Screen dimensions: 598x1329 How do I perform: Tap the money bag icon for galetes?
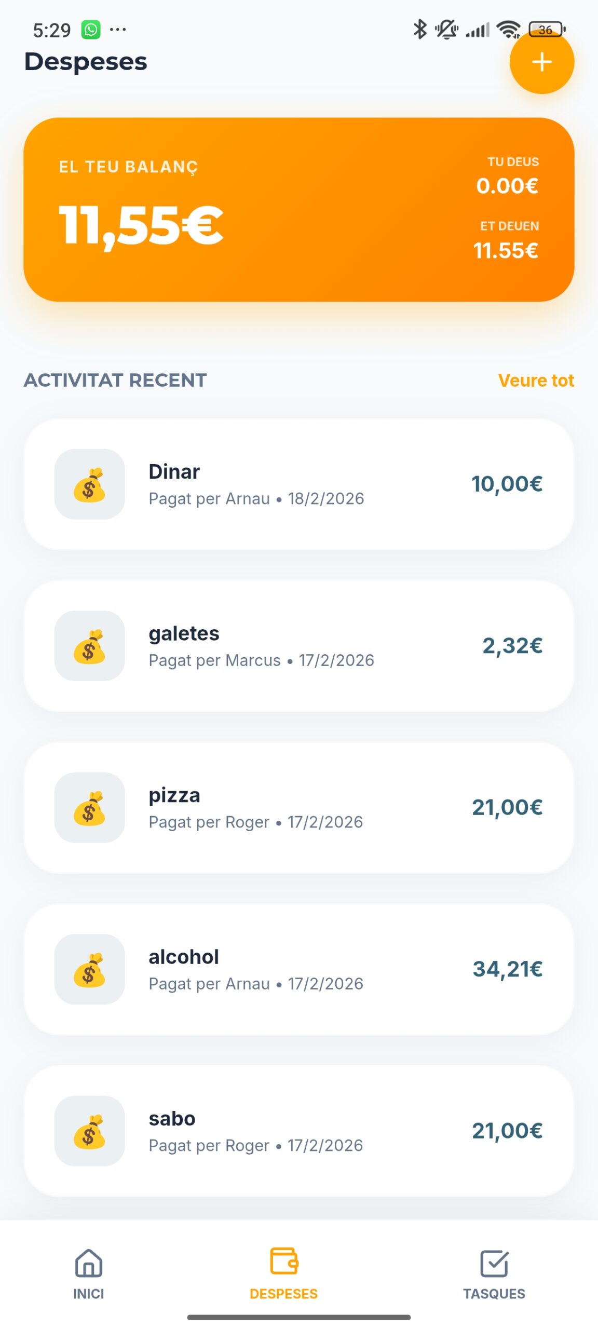click(x=89, y=646)
